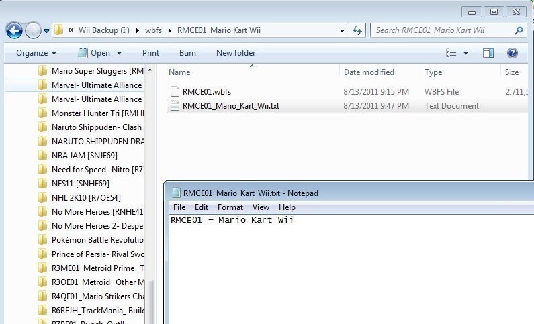Image resolution: width=534 pixels, height=324 pixels.
Task: Open Notepad Format menu
Action: pos(230,207)
